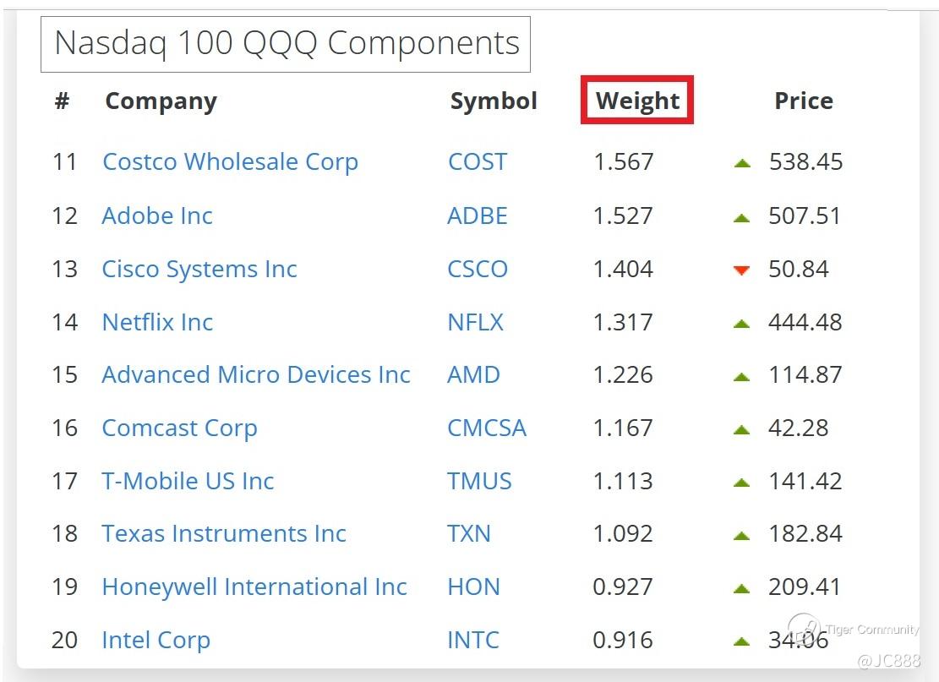The height and width of the screenshot is (682, 939).
Task: Click the green arrow beside AMD price 114.87
Action: 742,376
